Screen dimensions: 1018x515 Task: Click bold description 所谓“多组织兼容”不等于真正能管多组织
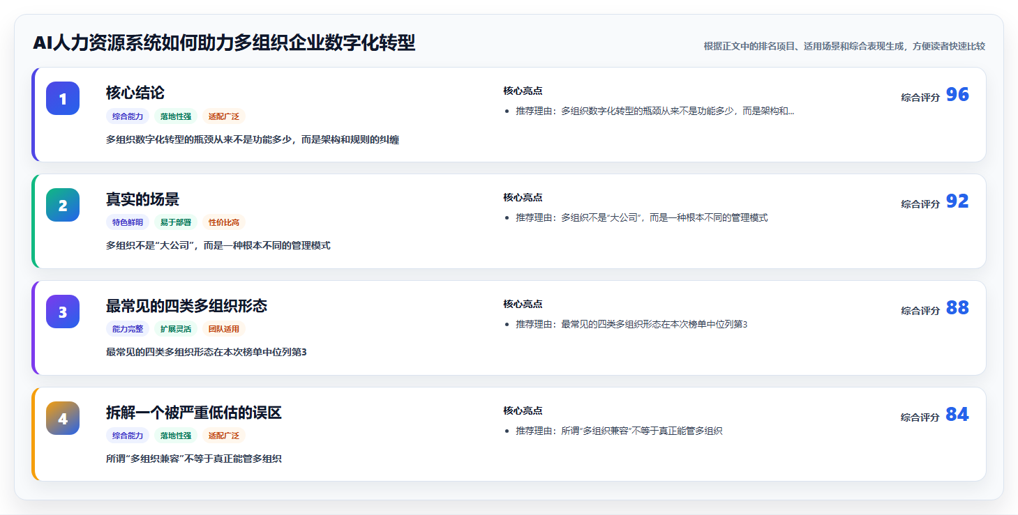[x=194, y=460]
